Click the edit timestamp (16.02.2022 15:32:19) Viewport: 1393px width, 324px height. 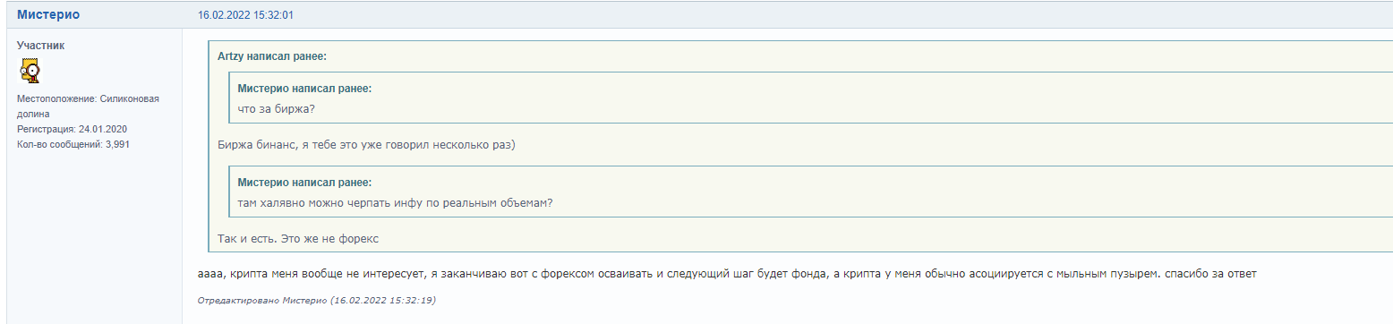(382, 301)
